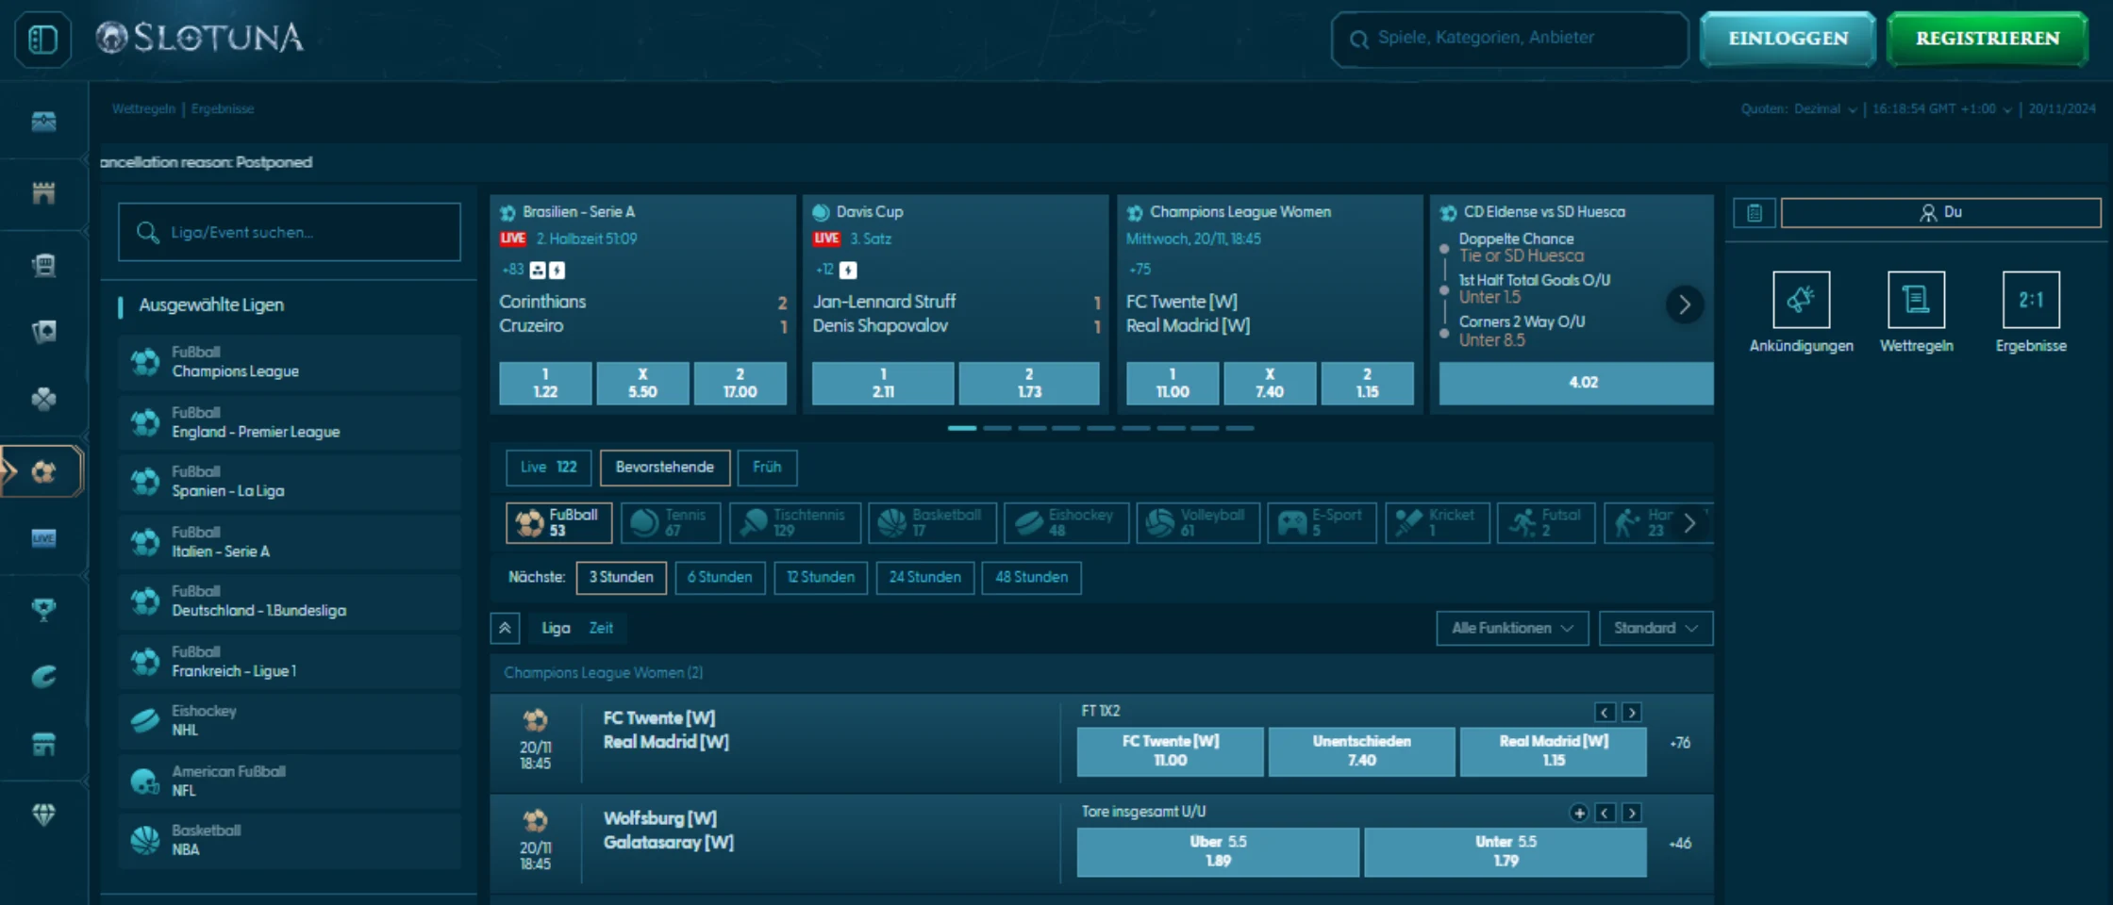Image resolution: width=2113 pixels, height=905 pixels.
Task: Click the trophy icon in left sidebar
Action: click(x=43, y=609)
